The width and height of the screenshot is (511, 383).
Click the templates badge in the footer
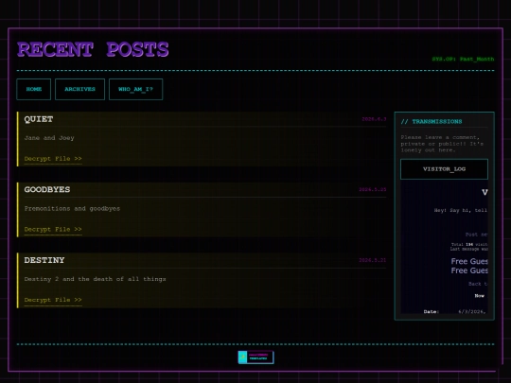[x=255, y=357]
